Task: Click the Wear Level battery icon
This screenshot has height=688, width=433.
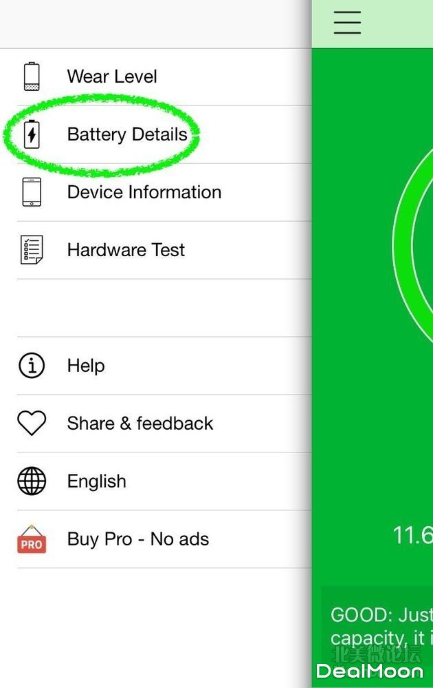Action: click(32, 76)
